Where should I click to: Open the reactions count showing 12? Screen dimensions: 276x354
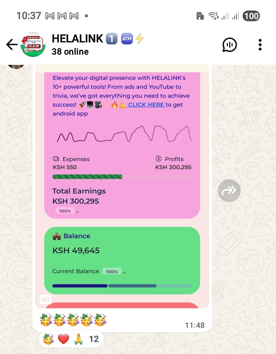pyautogui.click(x=94, y=339)
